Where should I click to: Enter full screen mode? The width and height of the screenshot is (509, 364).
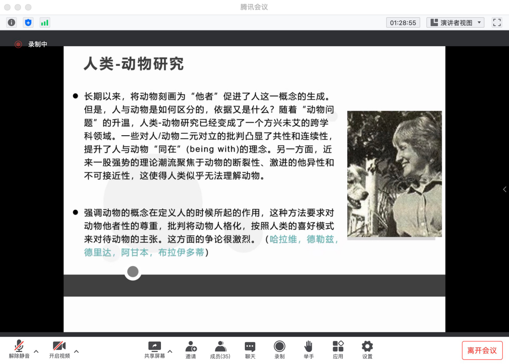coord(497,22)
